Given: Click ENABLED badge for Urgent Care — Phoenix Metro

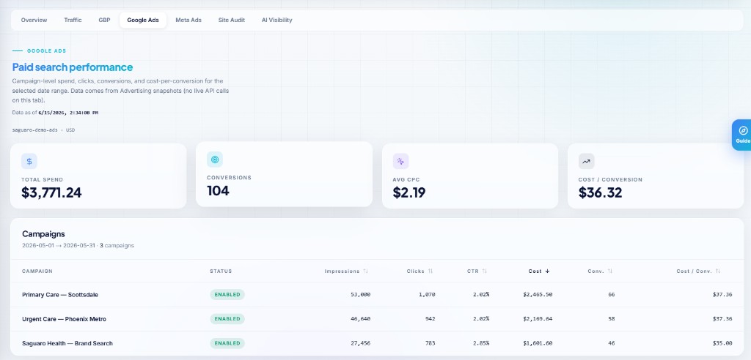Looking at the screenshot, I should [x=227, y=319].
